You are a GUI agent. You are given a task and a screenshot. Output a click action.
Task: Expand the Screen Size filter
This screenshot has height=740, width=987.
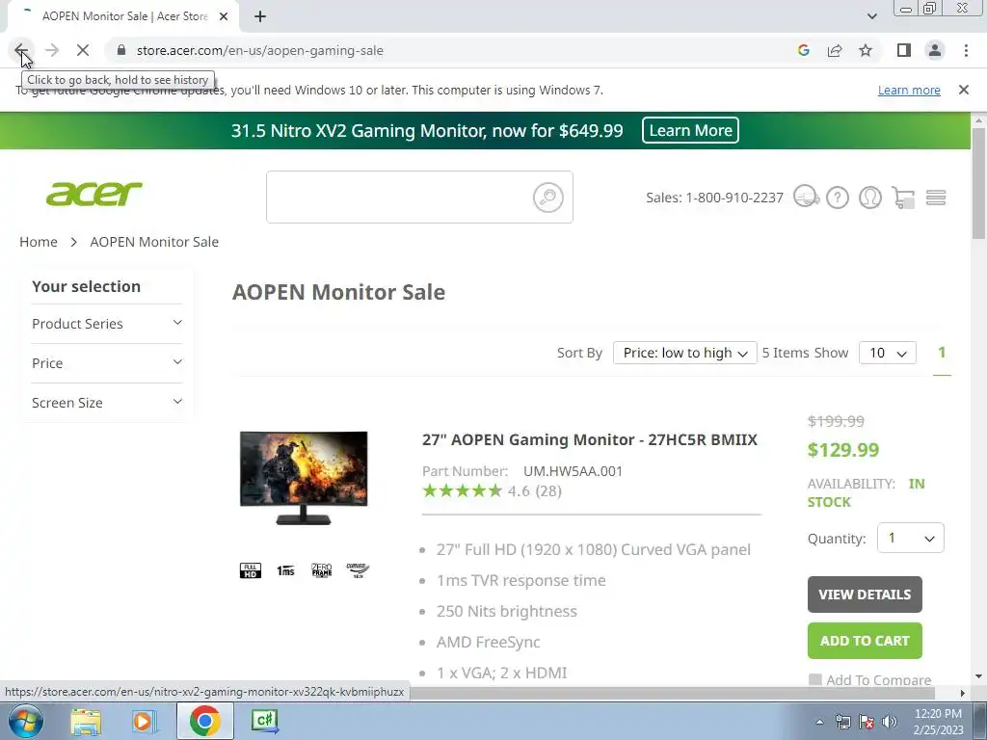(x=107, y=403)
